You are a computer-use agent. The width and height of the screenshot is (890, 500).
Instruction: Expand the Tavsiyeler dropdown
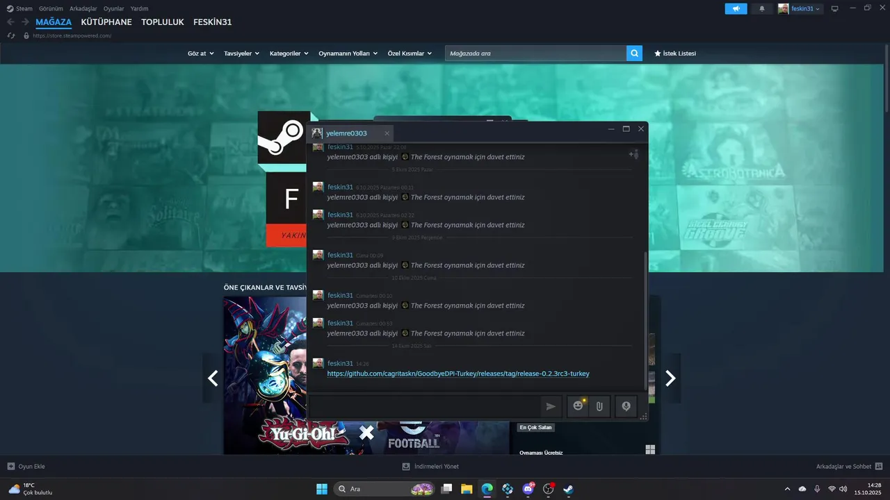pos(241,53)
